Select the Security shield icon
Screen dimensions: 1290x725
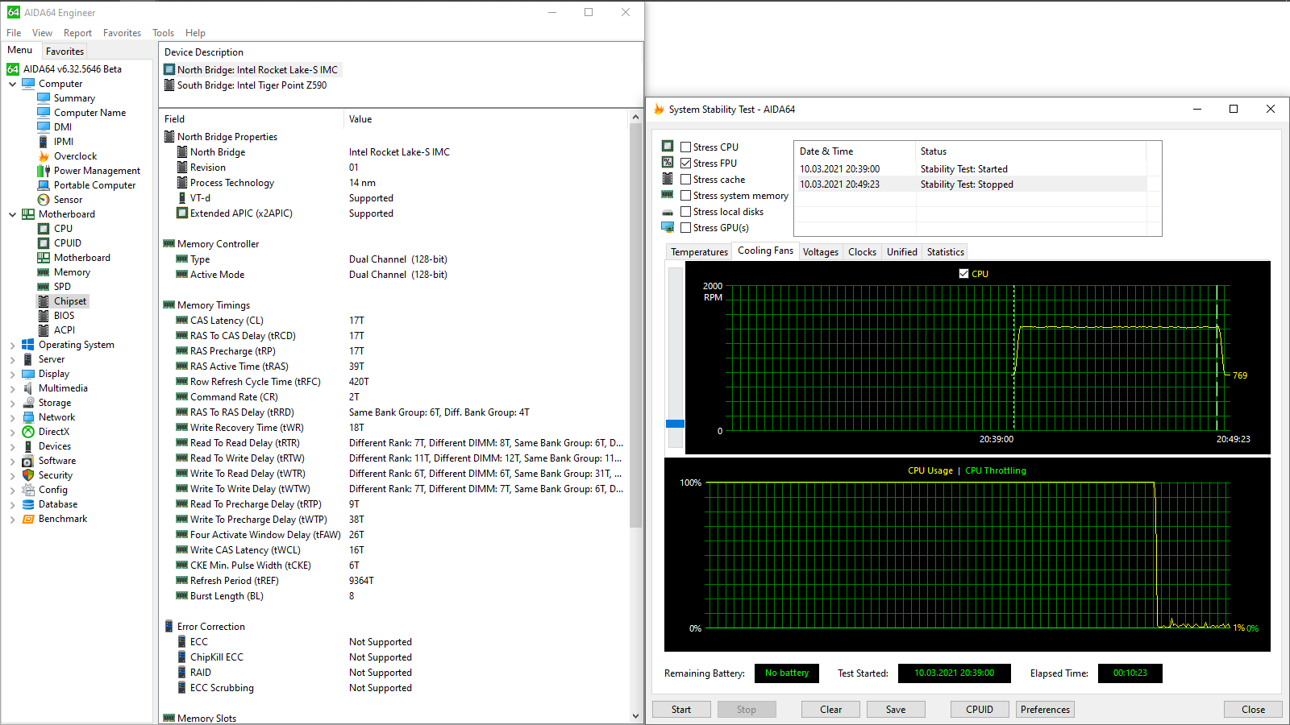click(28, 475)
